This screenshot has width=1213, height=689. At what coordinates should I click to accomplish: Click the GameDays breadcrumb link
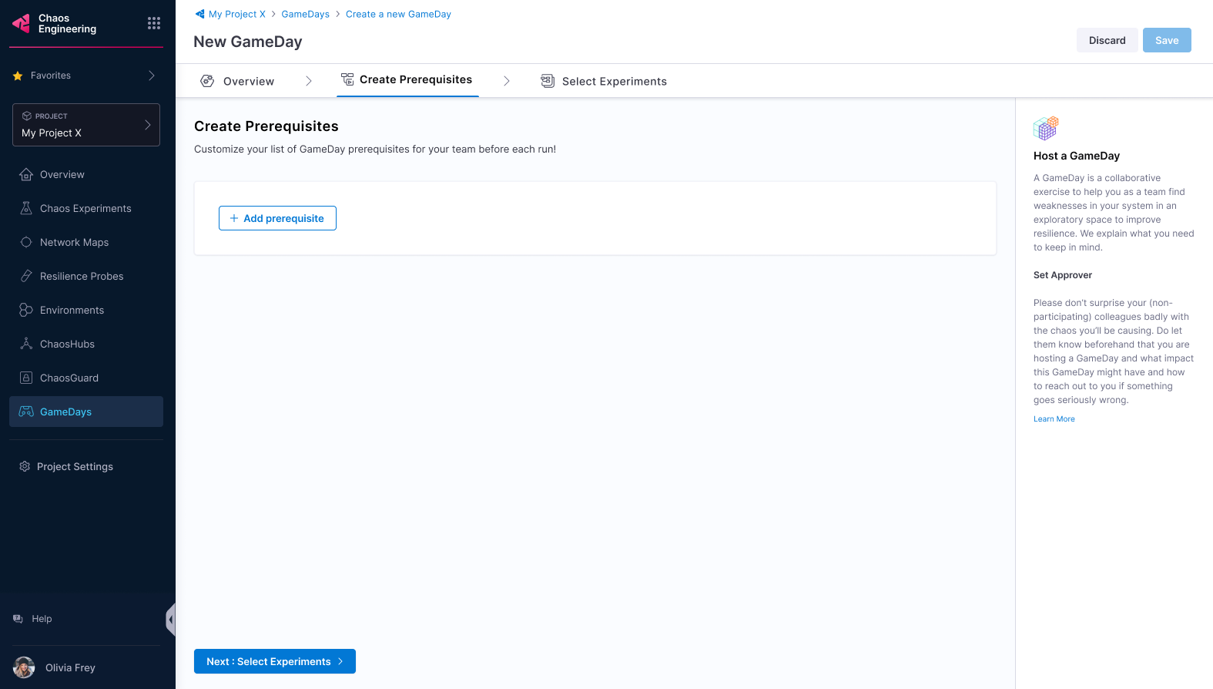click(305, 14)
